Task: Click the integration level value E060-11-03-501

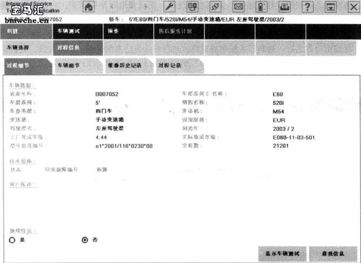Action: 294,138
